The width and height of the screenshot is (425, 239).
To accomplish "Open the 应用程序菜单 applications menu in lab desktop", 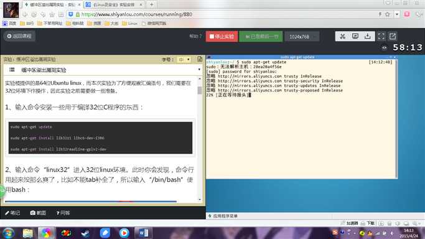I will point(223,216).
